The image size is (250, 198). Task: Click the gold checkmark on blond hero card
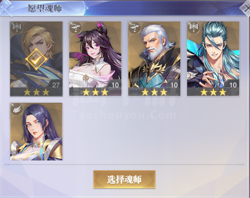click(36, 59)
